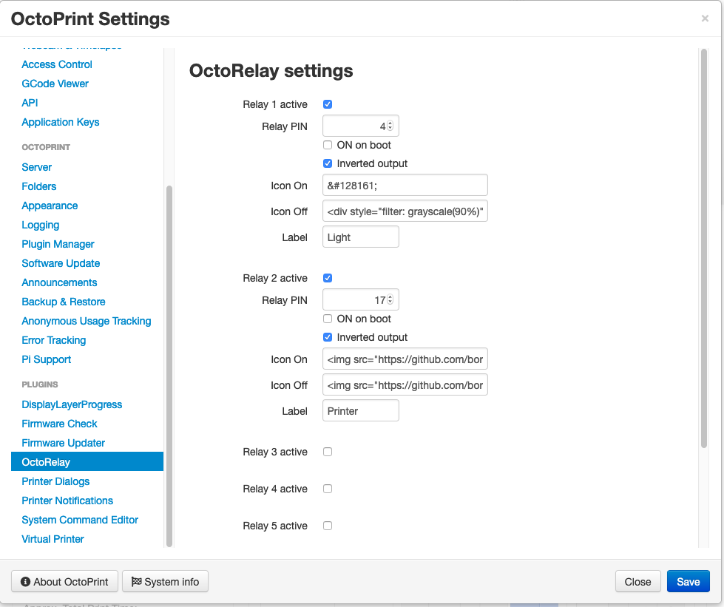Open System Command Editor settings
Viewport: 724px width, 607px height.
click(x=80, y=520)
